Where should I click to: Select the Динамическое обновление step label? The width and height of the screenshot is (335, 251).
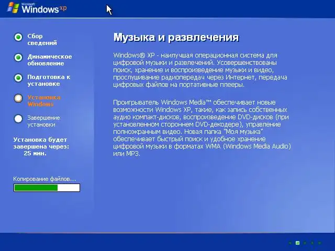(x=50, y=60)
